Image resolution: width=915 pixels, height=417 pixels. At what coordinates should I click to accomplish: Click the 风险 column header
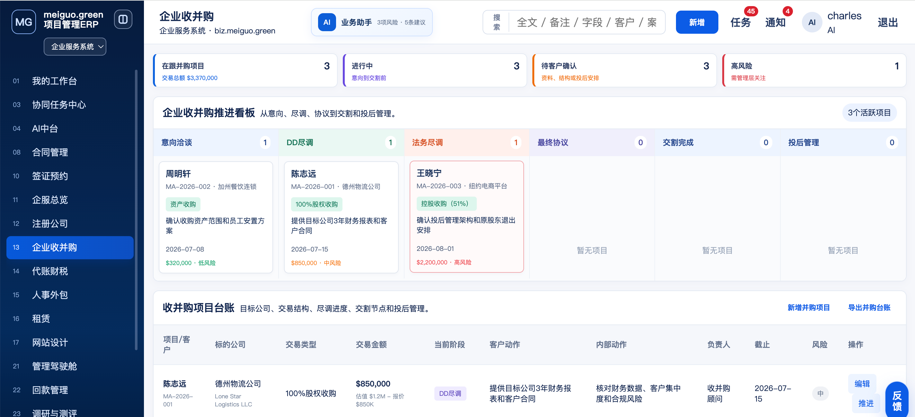tap(820, 344)
